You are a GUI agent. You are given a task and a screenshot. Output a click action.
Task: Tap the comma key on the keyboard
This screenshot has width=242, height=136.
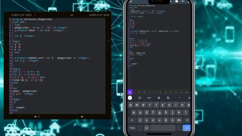140,128
